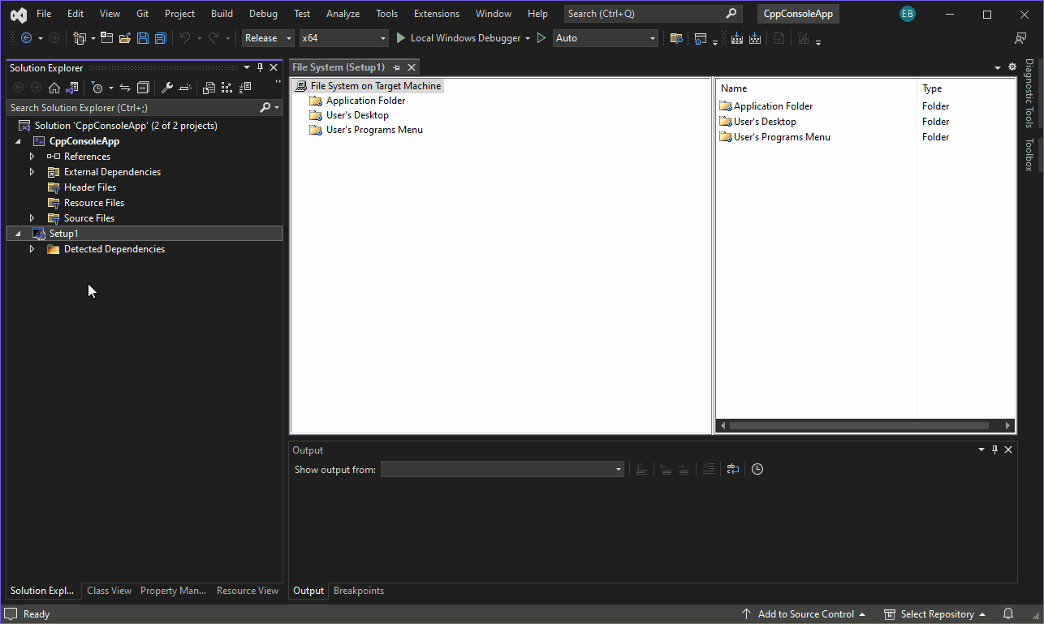The width and height of the screenshot is (1044, 624).
Task: Click the Toggle Word Wrap icon in Output
Action: tap(733, 469)
